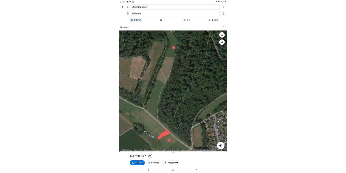This screenshot has height=173, width=346.
Task: Tap the Android home button
Action: [x=173, y=170]
